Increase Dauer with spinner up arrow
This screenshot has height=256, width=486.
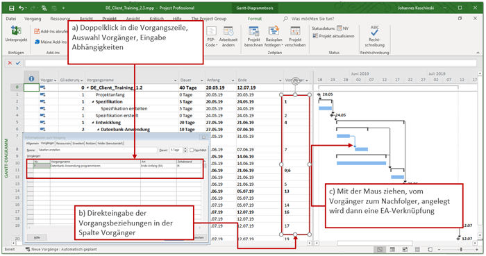[x=185, y=148]
